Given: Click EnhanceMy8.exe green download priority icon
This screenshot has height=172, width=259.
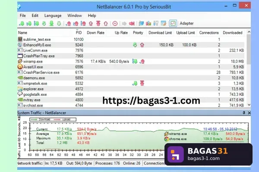Looking at the screenshot, I should (135, 45).
